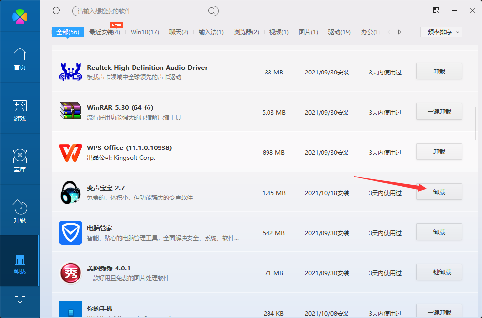Click the 898 MB size of WPS Office
This screenshot has width=482, height=318.
[x=274, y=153]
